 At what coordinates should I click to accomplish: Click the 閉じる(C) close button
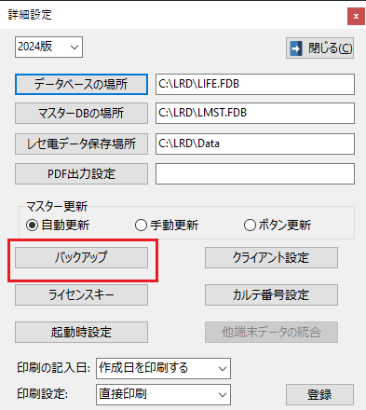coord(319,48)
